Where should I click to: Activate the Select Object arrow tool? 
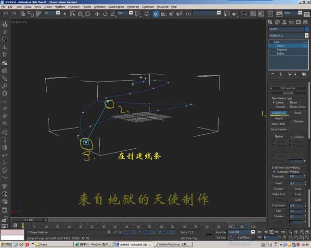[65, 13]
